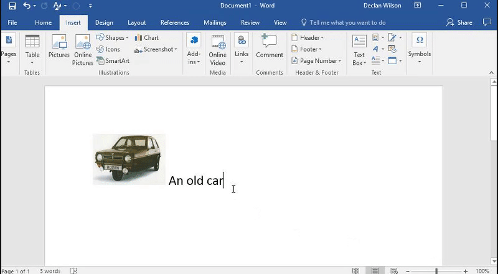Switch to the References tab
498x274 pixels.
pos(174,22)
